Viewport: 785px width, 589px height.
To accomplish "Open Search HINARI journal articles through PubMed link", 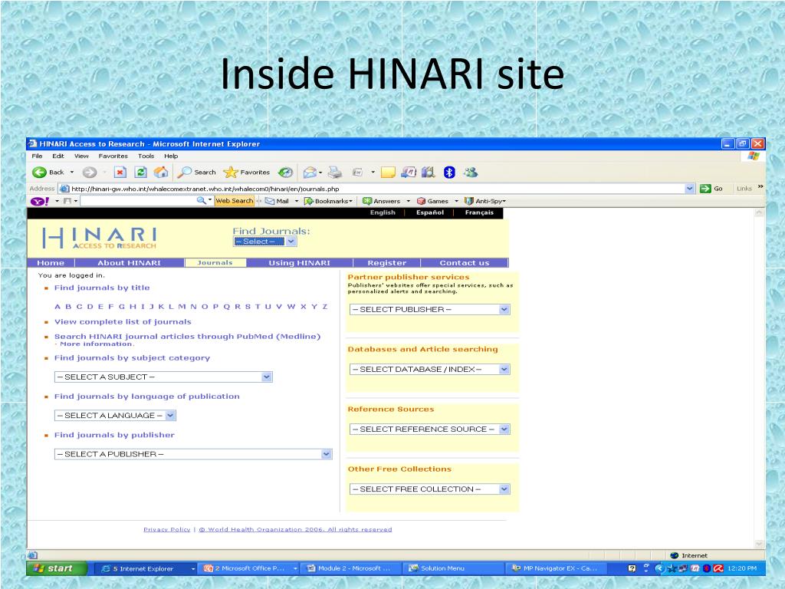I will click(187, 337).
